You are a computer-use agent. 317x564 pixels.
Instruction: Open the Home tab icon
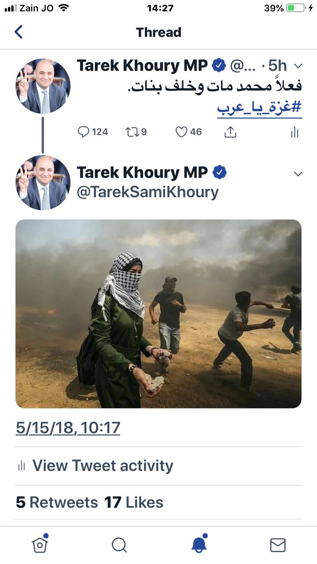pyautogui.click(x=40, y=544)
